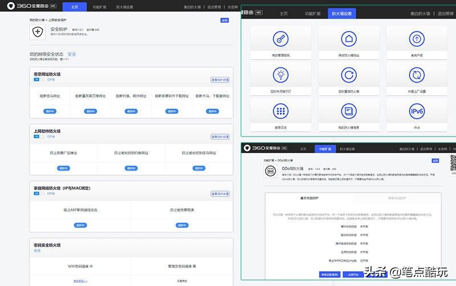Viewport: 456px width, 286px height.
Task: Click the firewall information document icon
Action: click(x=348, y=110)
